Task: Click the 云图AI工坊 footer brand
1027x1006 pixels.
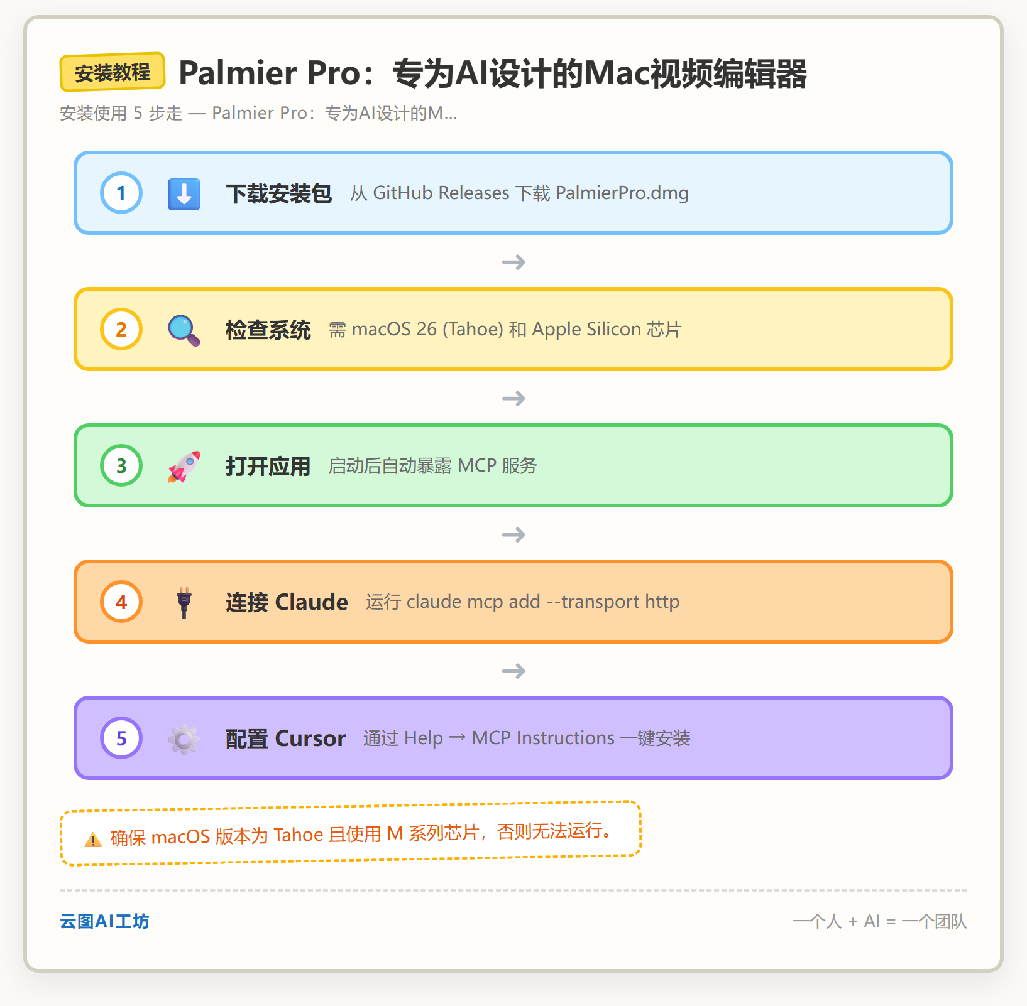Action: [x=104, y=921]
